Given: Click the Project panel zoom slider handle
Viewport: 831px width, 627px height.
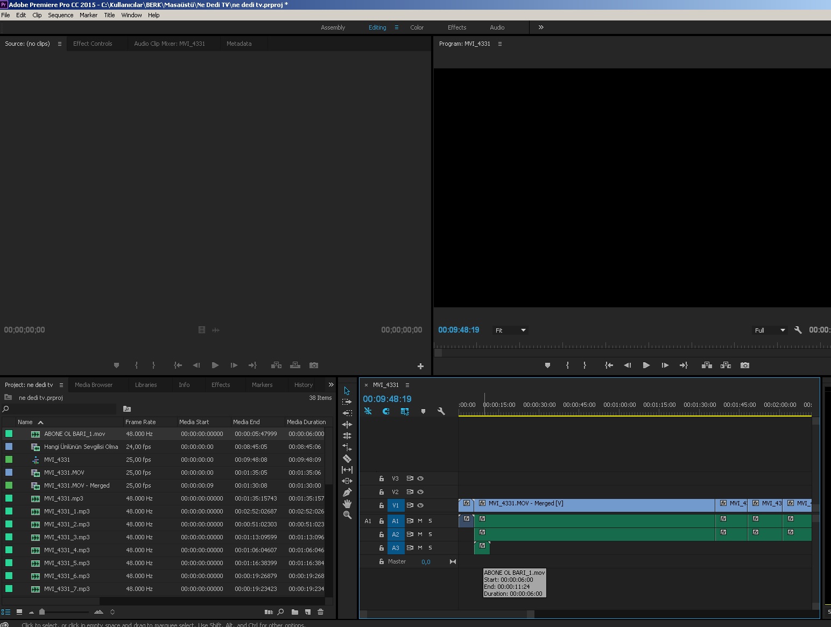Looking at the screenshot, I should click(x=42, y=612).
